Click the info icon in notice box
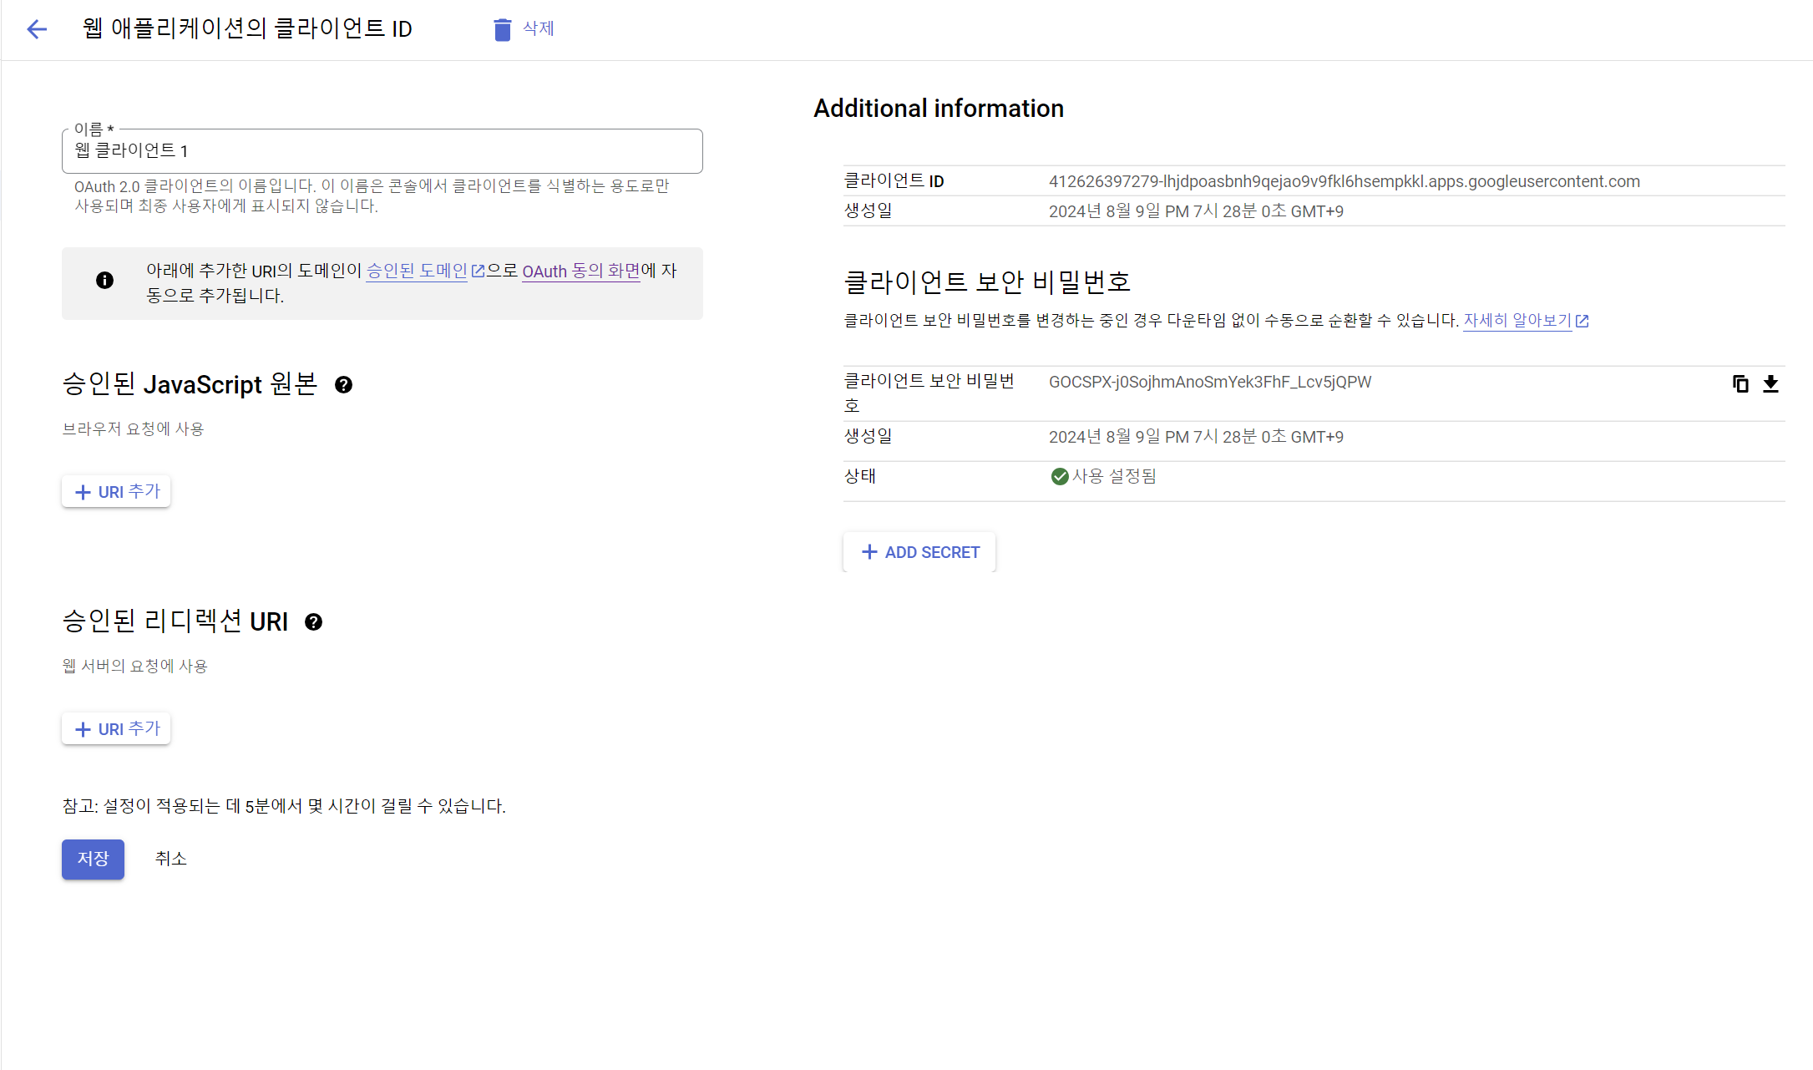 coord(104,281)
